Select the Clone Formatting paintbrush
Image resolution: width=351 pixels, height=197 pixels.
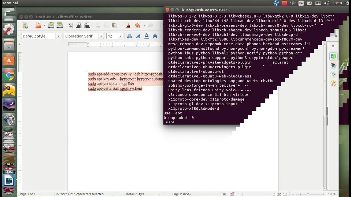click(x=128, y=26)
